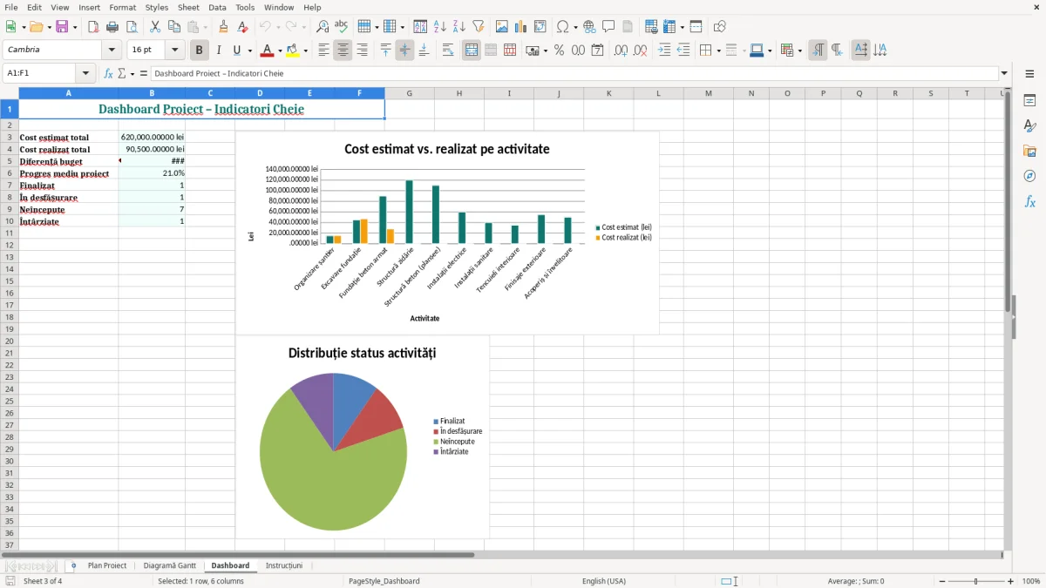The image size is (1046, 588).
Task: Click Select Function sigma button
Action: [122, 73]
